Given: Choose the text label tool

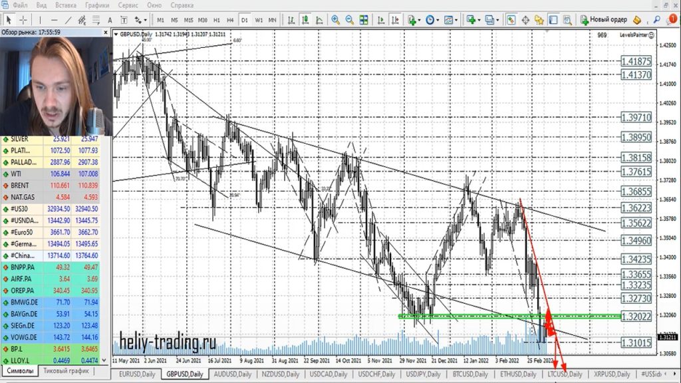Looking at the screenshot, I should 110,20.
